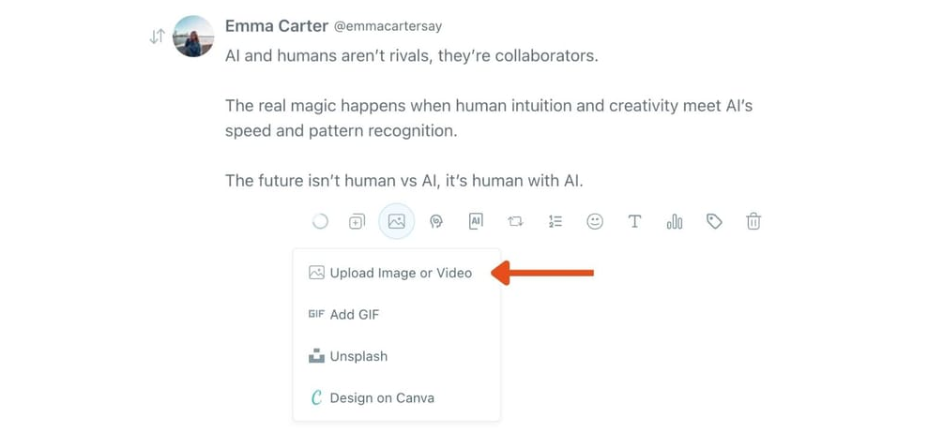Toggle the auto-retweet icon
943x447 pixels.
click(x=515, y=222)
